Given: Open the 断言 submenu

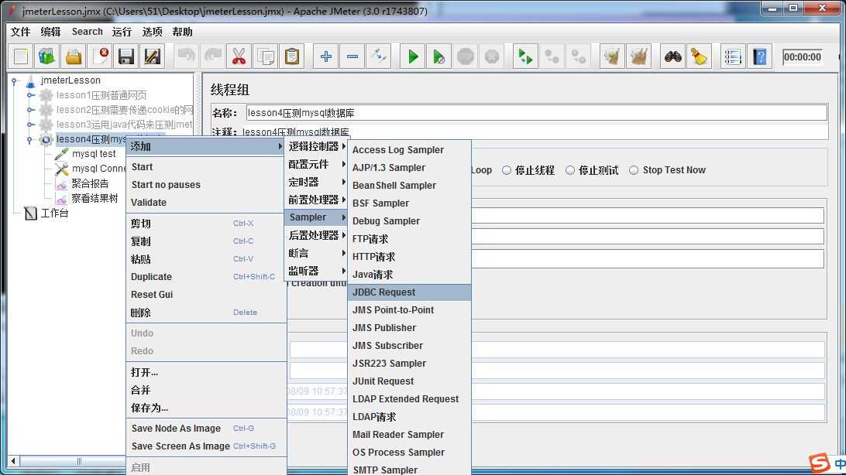Looking at the screenshot, I should point(316,253).
